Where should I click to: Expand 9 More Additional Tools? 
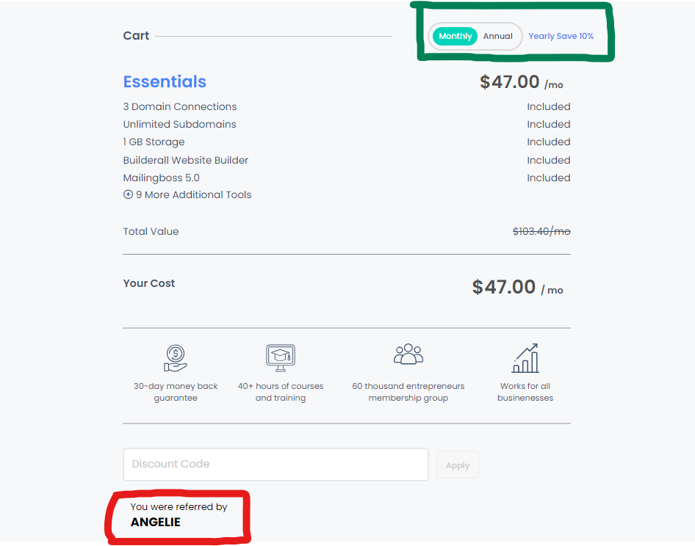click(193, 194)
